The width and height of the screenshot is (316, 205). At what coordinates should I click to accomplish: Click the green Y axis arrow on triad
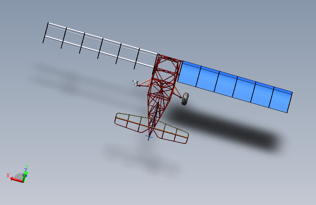[25, 177]
